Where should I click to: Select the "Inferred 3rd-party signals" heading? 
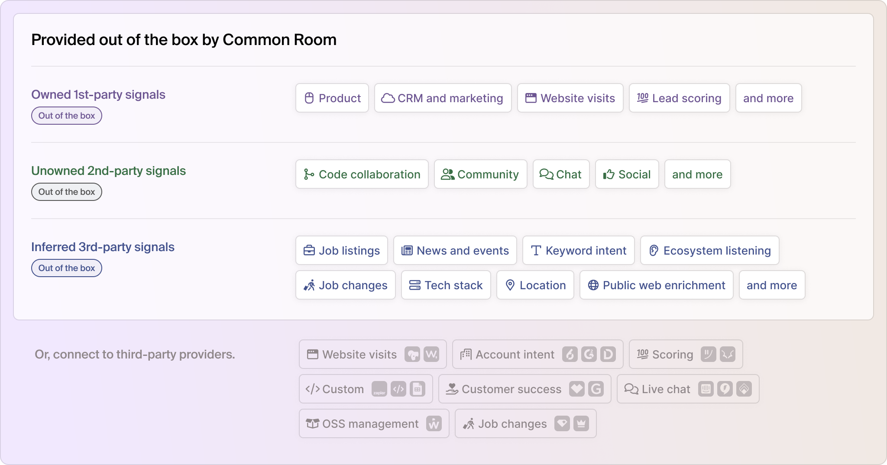click(103, 247)
